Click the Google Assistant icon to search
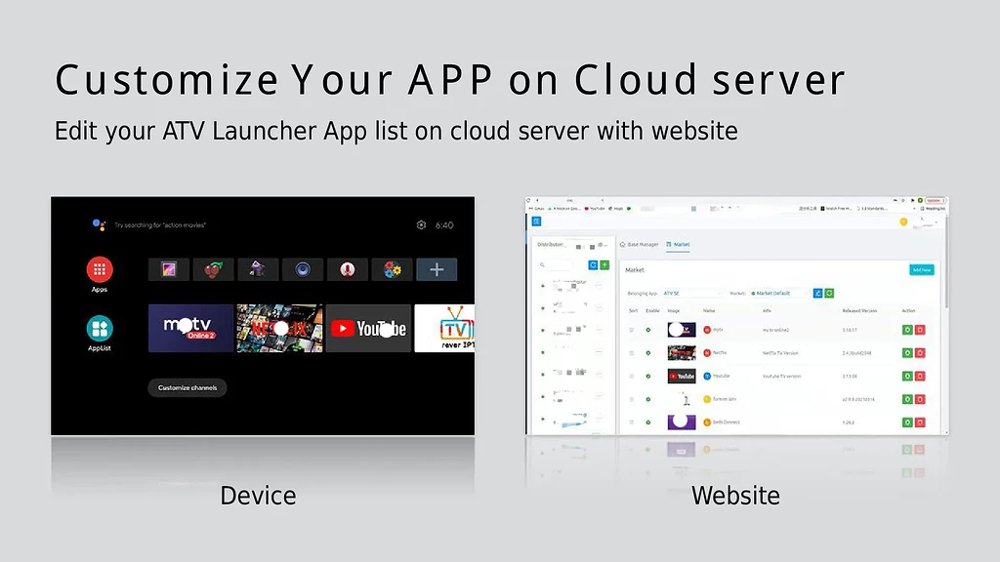This screenshot has width=1000, height=562. pyautogui.click(x=97, y=222)
